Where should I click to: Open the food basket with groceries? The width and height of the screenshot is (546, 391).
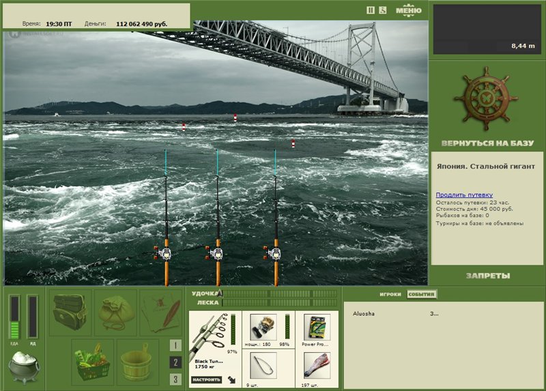(x=94, y=361)
